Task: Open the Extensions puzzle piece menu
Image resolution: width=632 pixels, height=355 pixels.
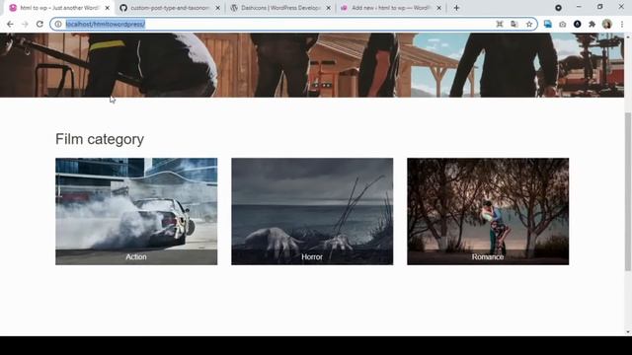Action: (592, 24)
